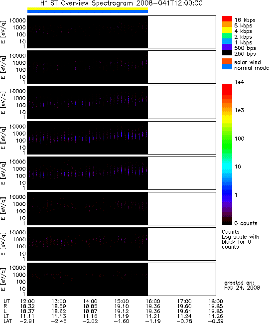Click the '0 counts' color scale label
269x323 pixels.
coord(246,223)
